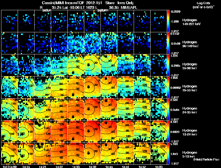Select the 14:15 panel in the 24-35 keV row
The image size is (221, 168).
coord(26,110)
